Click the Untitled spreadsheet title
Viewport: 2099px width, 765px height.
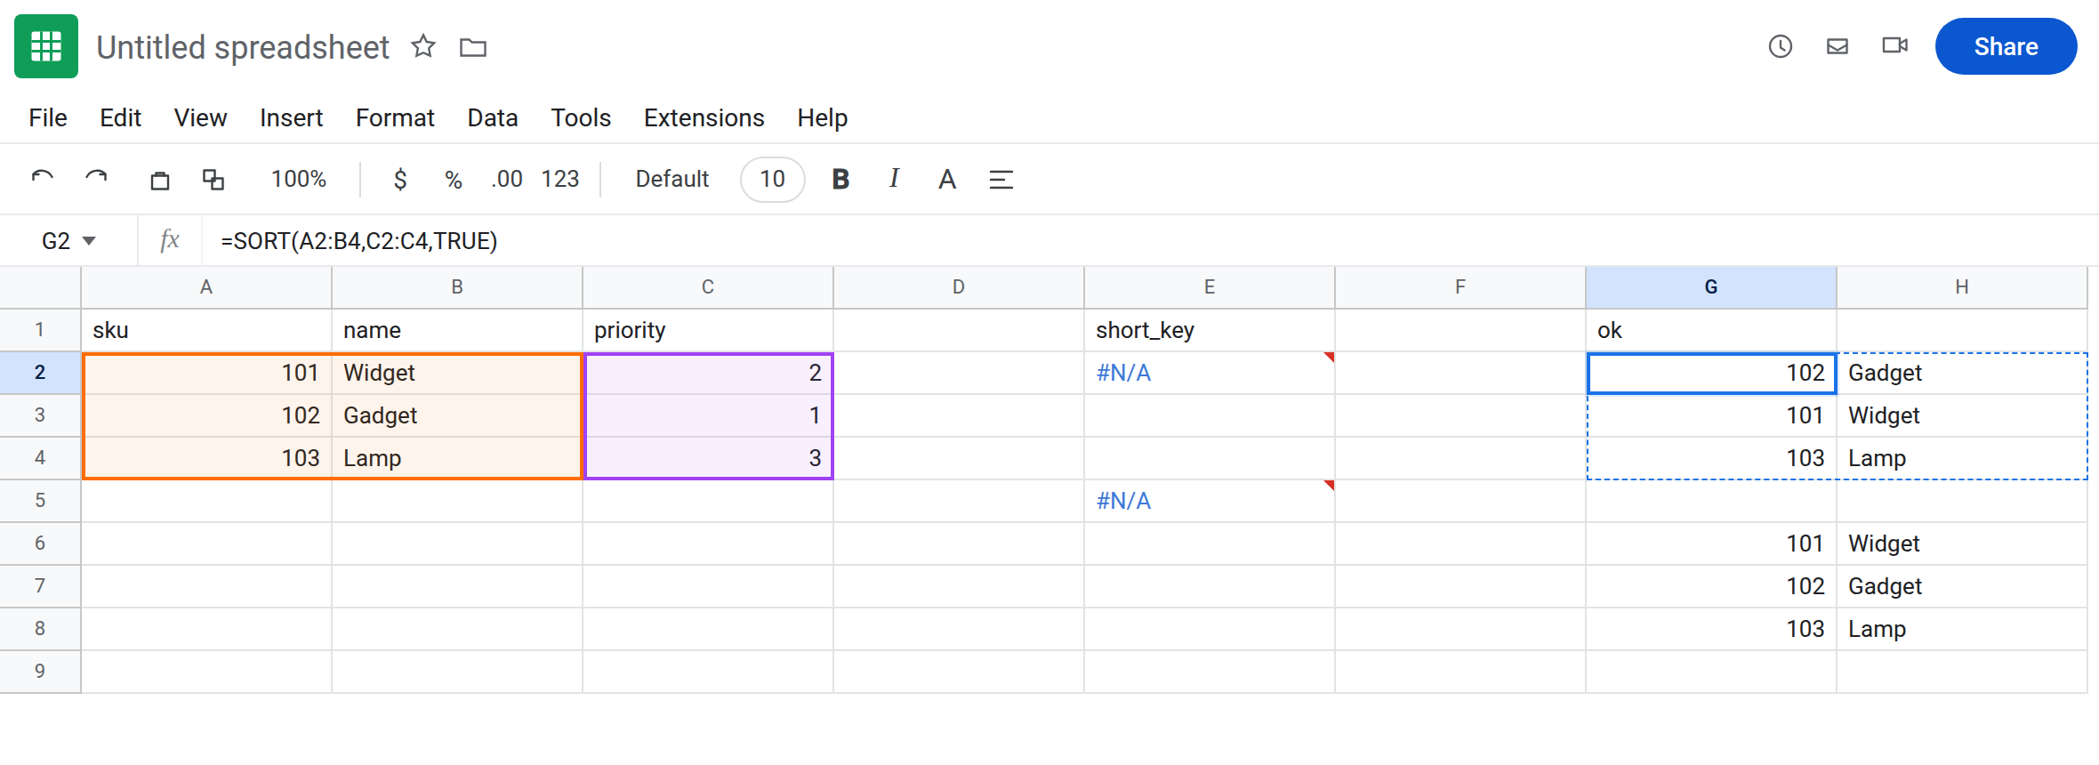tap(243, 47)
